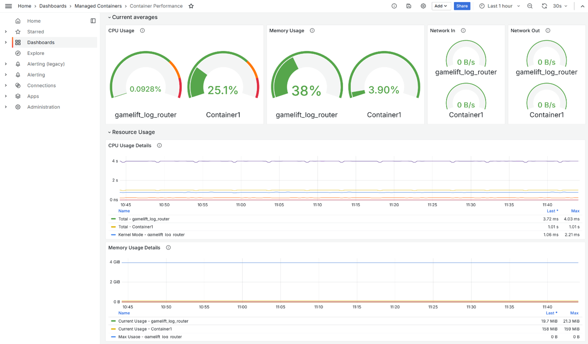
Task: Toggle Current Usage - gamelift_log_router series visibility
Action: tap(153, 321)
